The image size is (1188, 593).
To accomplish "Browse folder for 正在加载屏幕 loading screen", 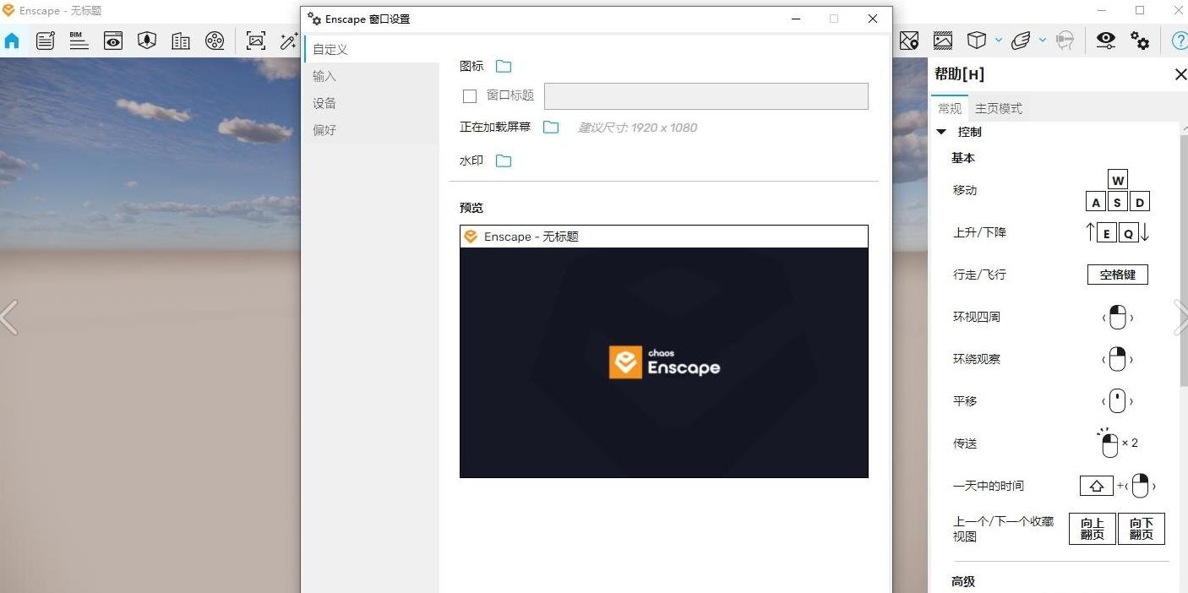I will (551, 127).
